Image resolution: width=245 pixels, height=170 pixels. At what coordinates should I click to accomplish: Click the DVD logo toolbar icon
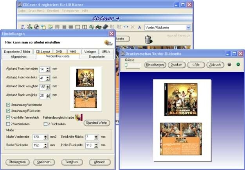click(x=98, y=27)
